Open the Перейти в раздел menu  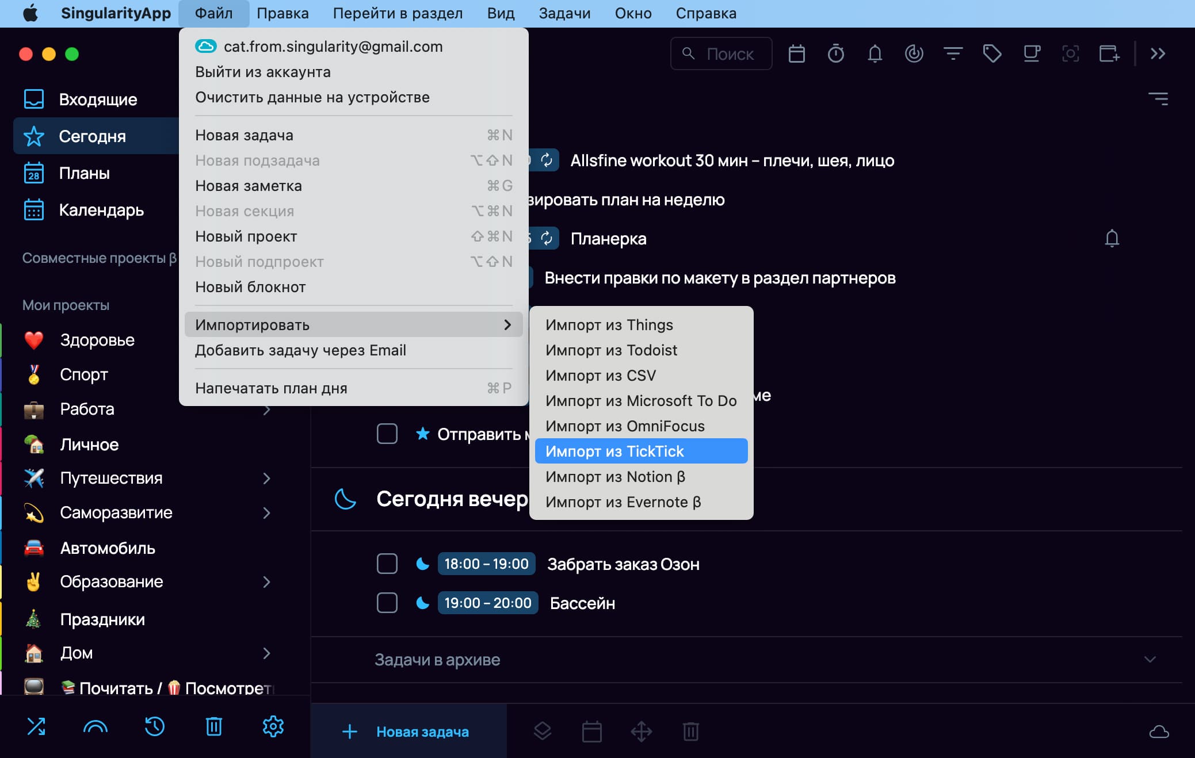click(x=398, y=13)
